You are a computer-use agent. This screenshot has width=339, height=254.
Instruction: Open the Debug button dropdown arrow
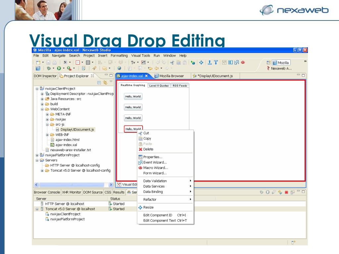tap(53, 68)
